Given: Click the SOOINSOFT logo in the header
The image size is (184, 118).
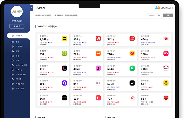Looking at the screenshot, I should coord(164,8).
